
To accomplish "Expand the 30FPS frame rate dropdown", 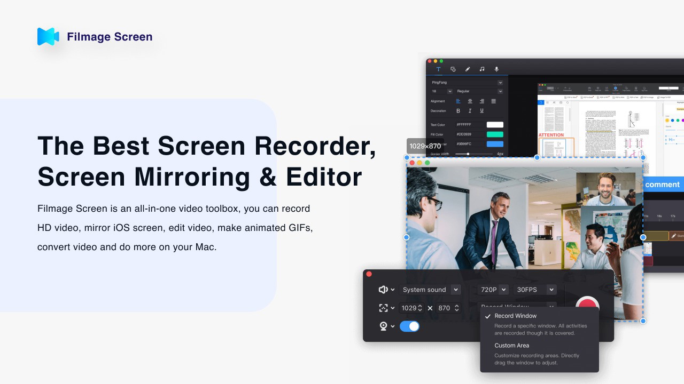I will 534,290.
